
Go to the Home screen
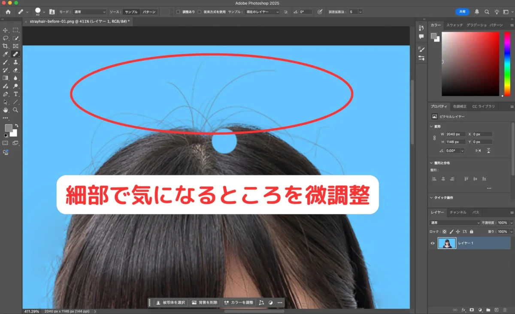(x=8, y=12)
